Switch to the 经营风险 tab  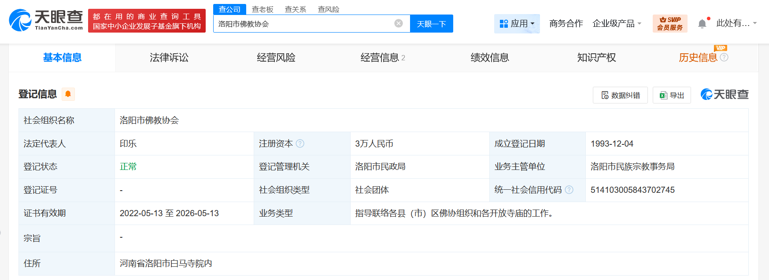pos(276,58)
